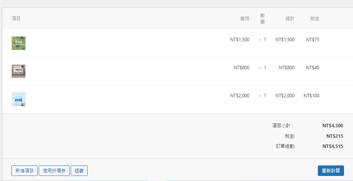
Task: Click the 數量 column header
Action: 262,19
